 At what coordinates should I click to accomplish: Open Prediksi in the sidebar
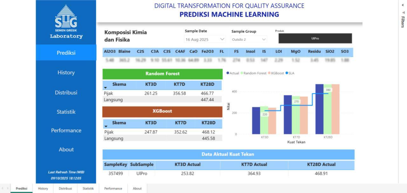click(x=66, y=53)
